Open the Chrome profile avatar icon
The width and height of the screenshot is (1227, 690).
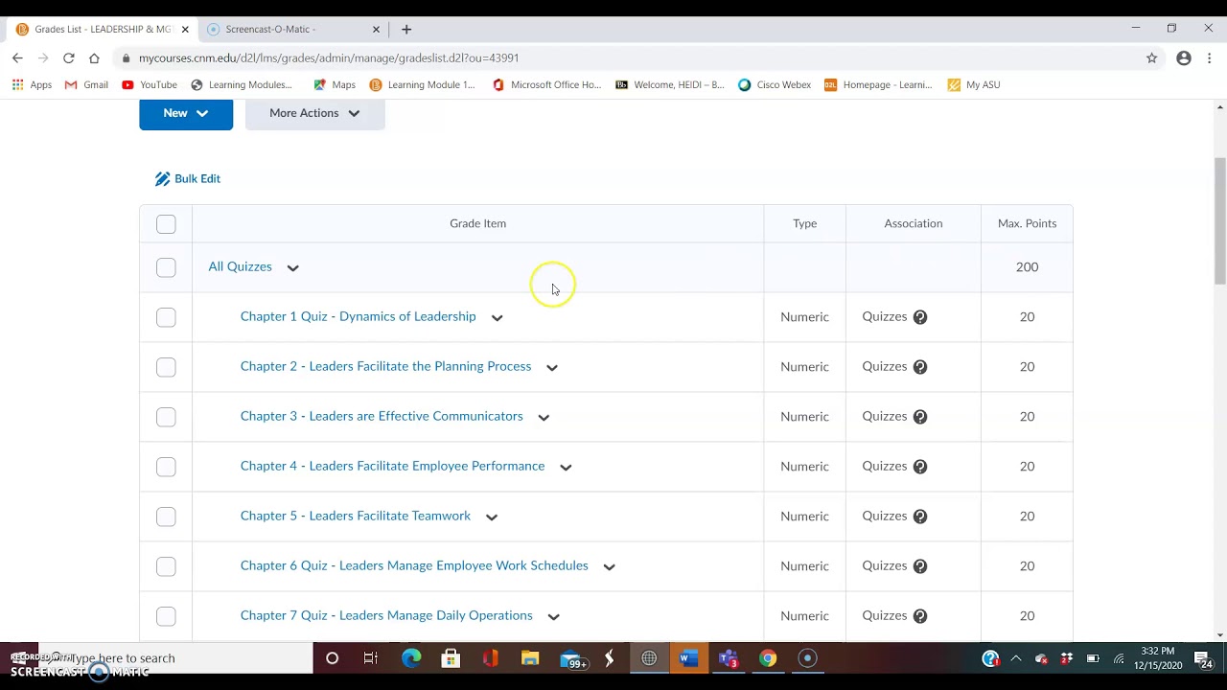click(x=1184, y=57)
